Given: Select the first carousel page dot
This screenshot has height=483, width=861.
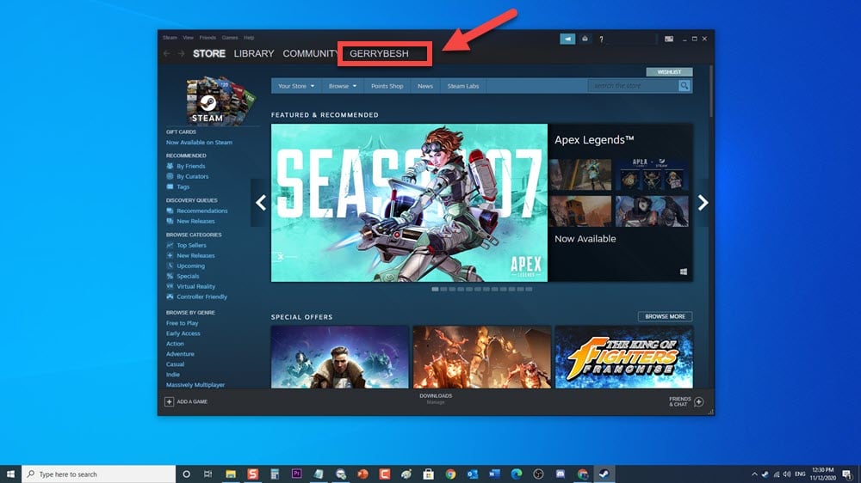Looking at the screenshot, I should 435,290.
